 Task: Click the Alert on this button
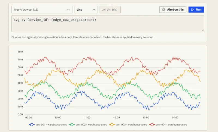(173, 10)
